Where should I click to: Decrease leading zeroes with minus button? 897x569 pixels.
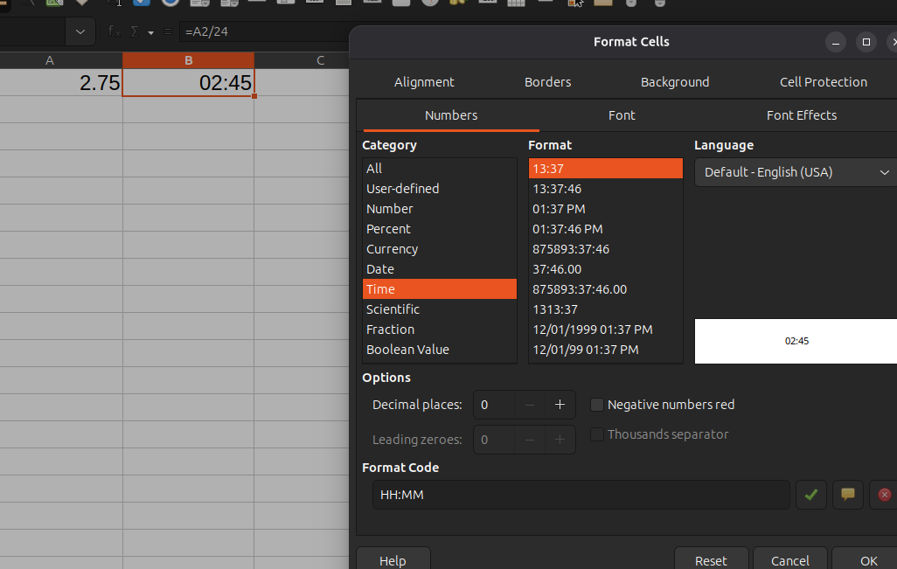[530, 440]
